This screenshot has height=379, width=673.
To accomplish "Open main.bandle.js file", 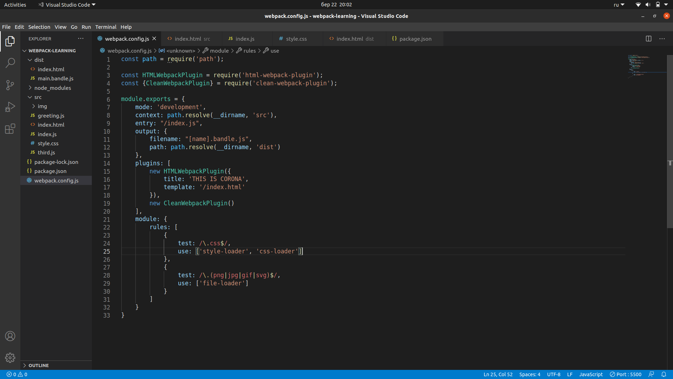I will point(56,79).
